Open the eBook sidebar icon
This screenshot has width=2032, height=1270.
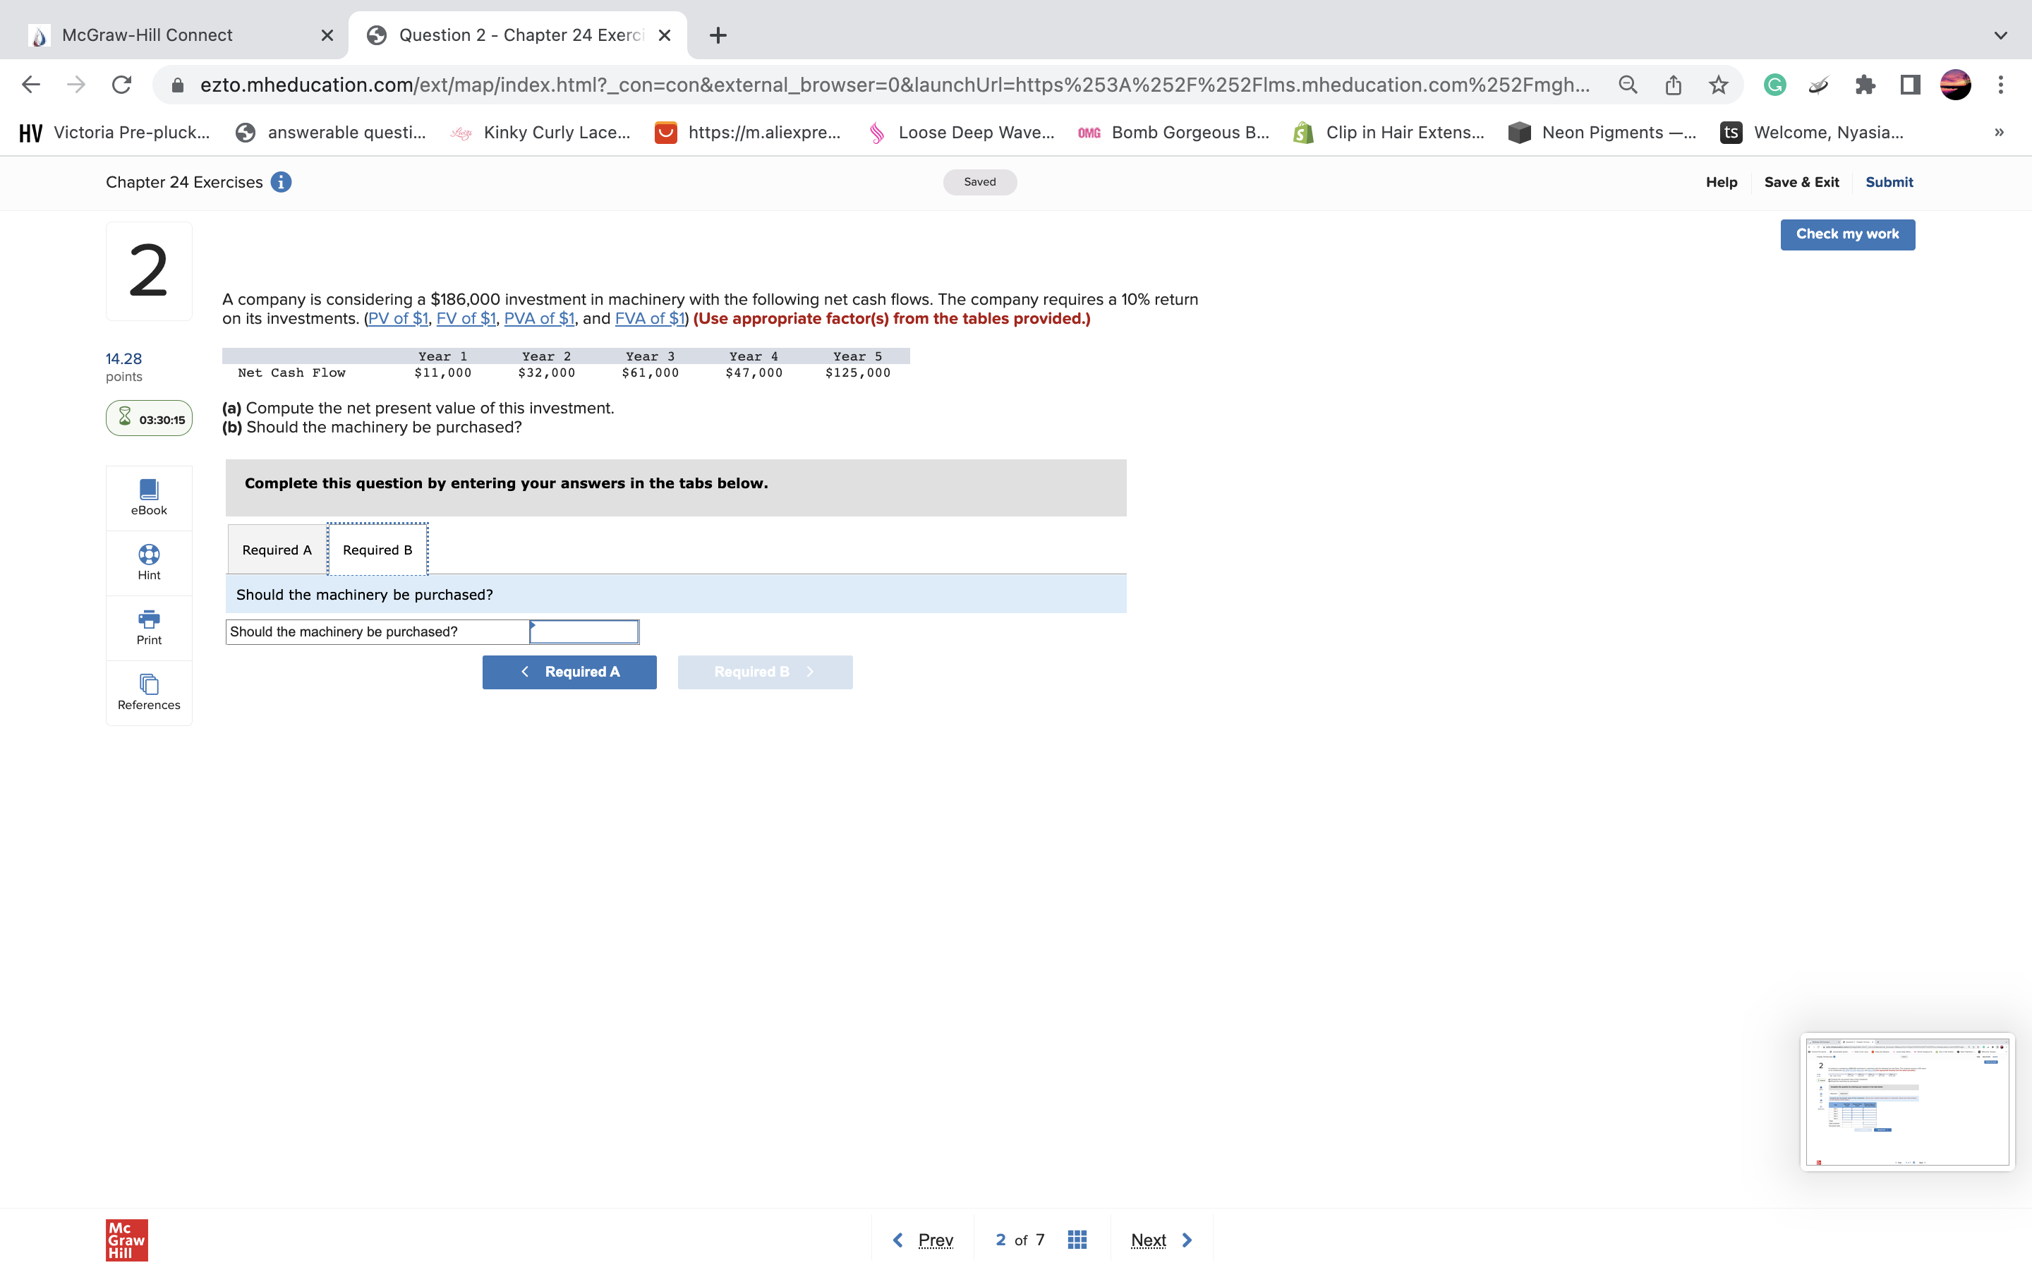click(x=149, y=497)
